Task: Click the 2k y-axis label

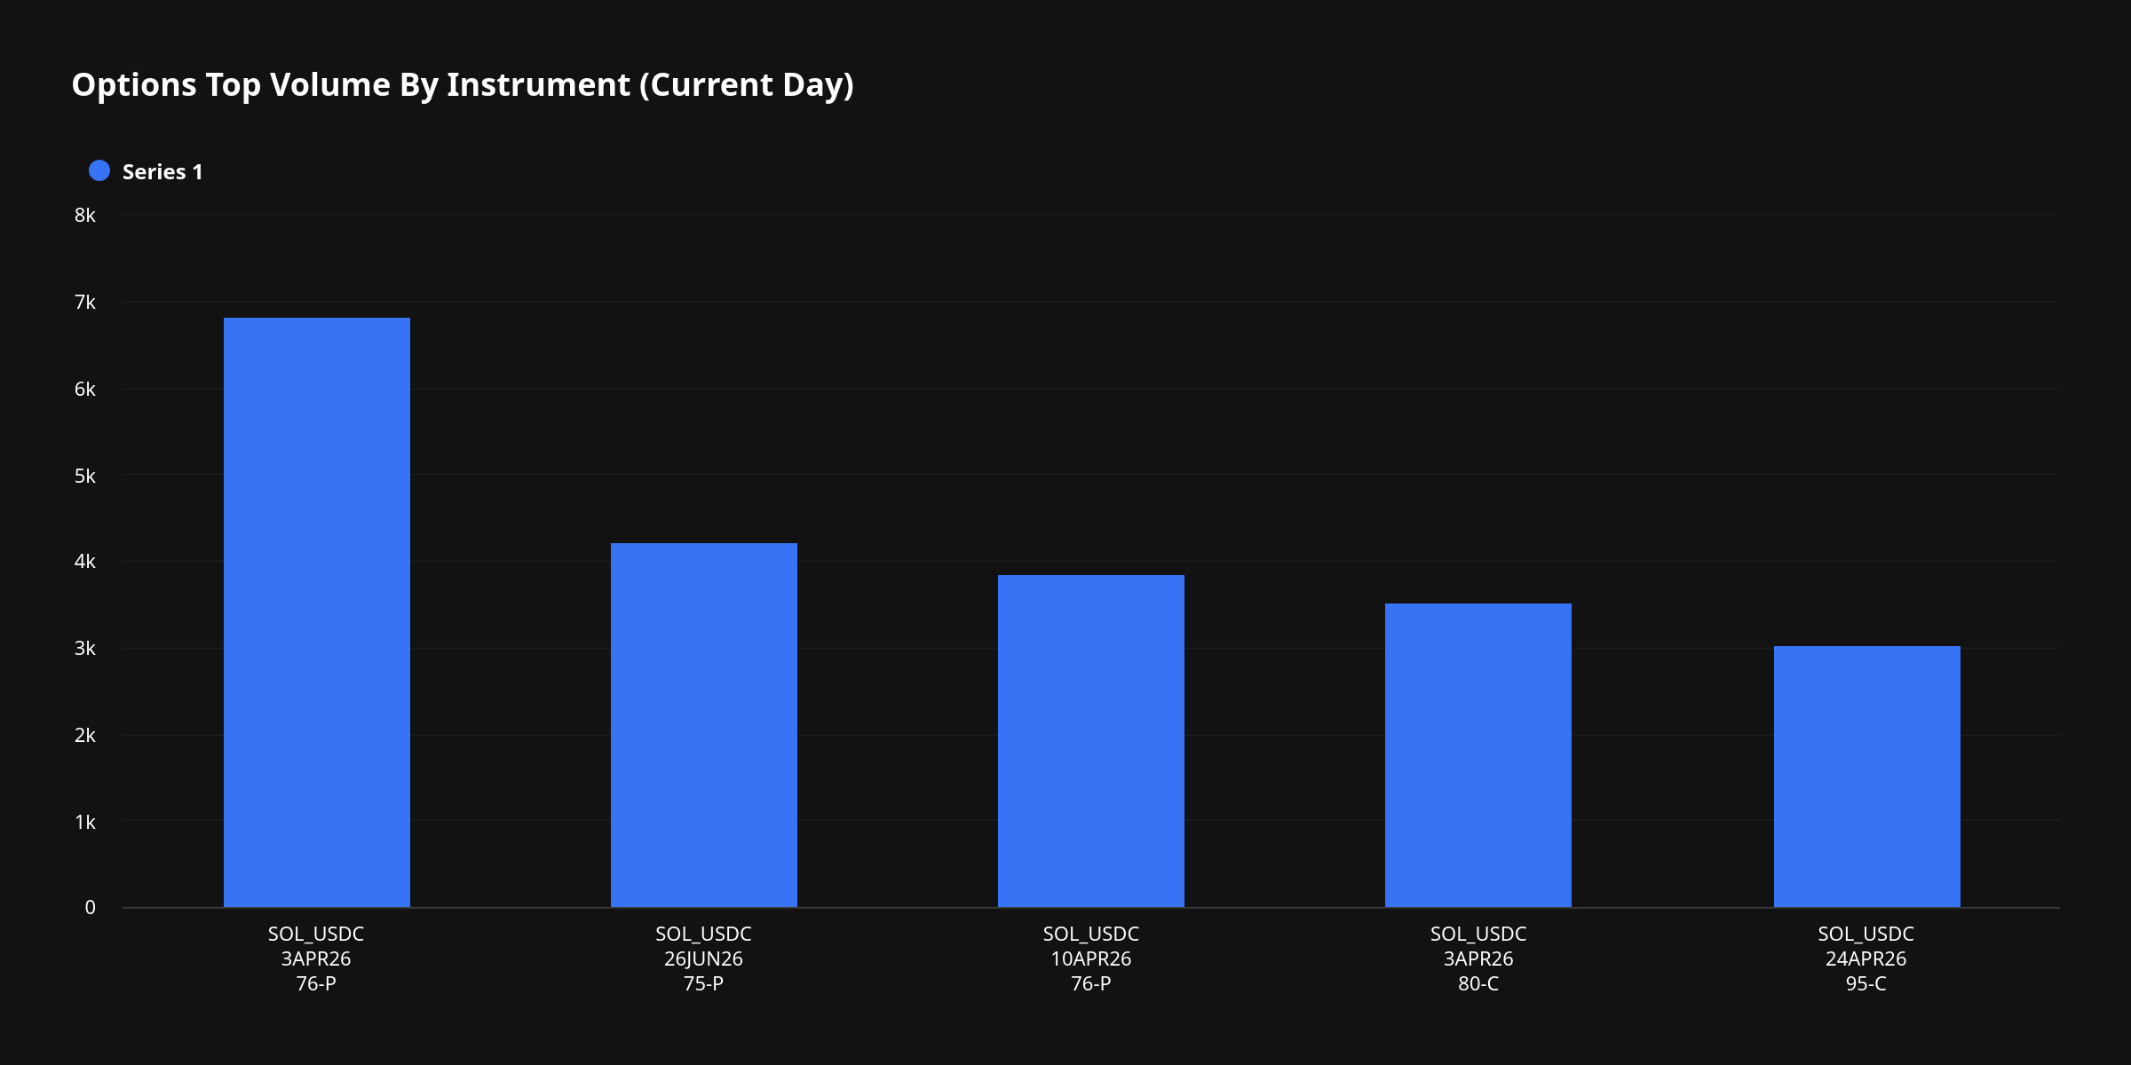Action: coord(85,735)
